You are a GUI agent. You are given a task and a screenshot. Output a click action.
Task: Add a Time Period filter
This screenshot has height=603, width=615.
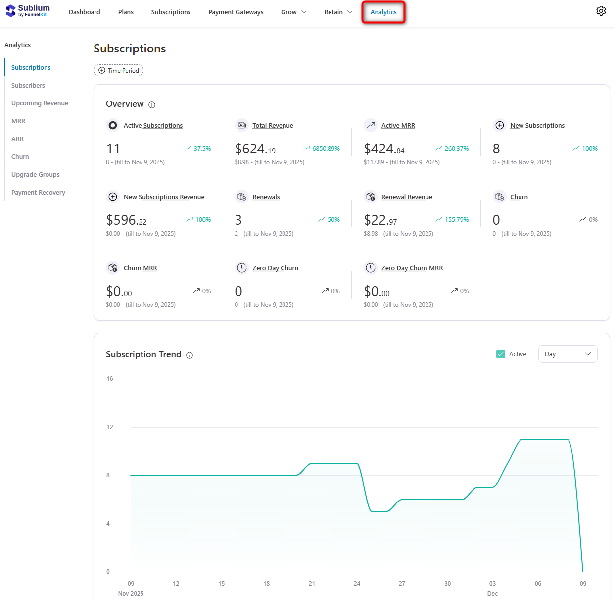click(119, 70)
